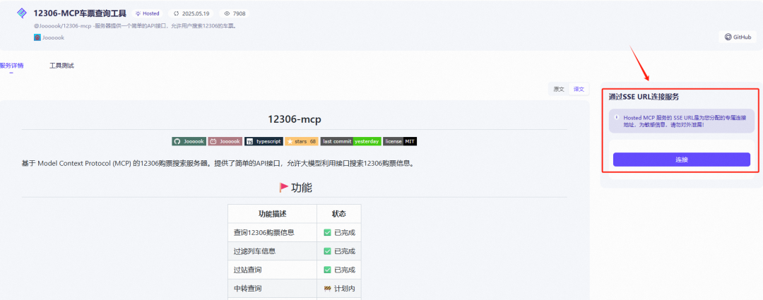This screenshot has width=763, height=300.
Task: Click the bilibili Joooook shield badge
Action: (225, 141)
